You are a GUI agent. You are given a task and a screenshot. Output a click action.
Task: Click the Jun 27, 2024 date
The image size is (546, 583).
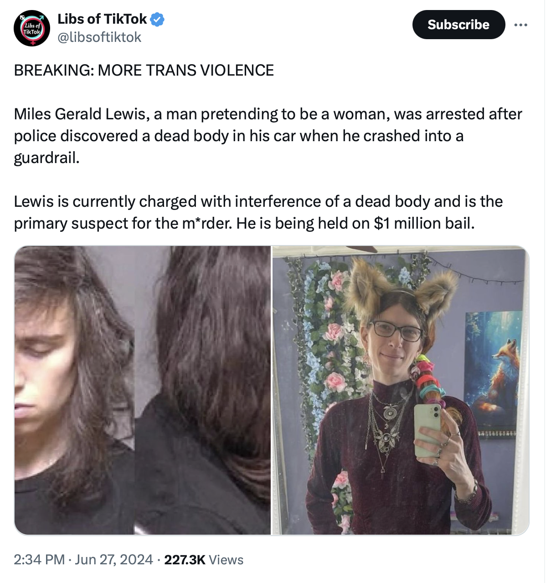[114, 559]
